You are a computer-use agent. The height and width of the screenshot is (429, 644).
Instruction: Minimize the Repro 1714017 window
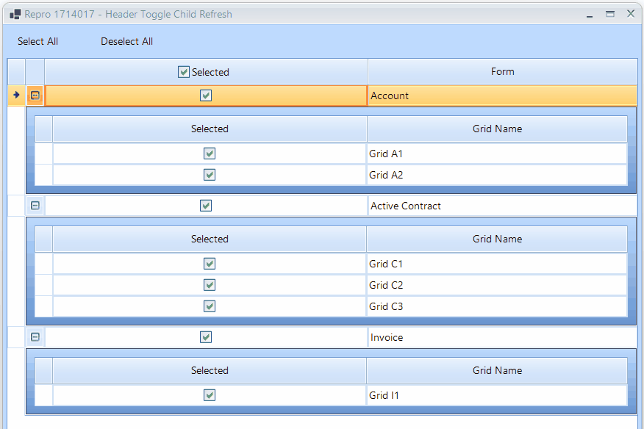(590, 15)
